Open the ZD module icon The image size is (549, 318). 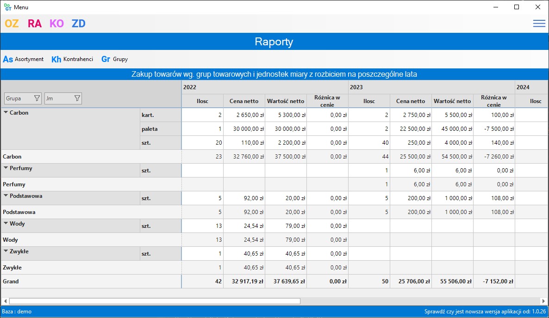(79, 24)
